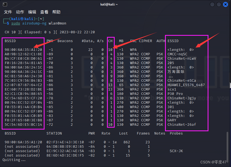Select station EC:9C:32:AC:4E:5A
The height and width of the screenshot is (167, 231).
(65, 151)
